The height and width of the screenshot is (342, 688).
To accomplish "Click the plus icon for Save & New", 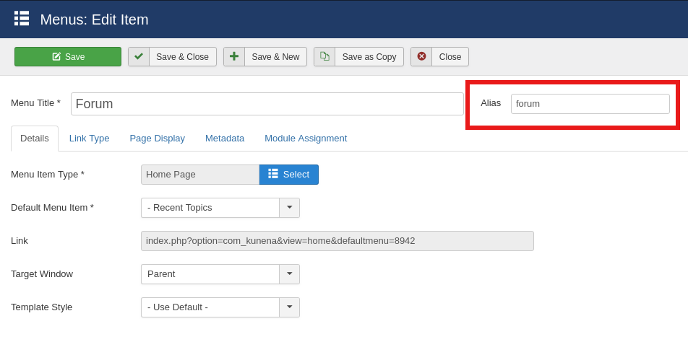I will click(x=234, y=56).
